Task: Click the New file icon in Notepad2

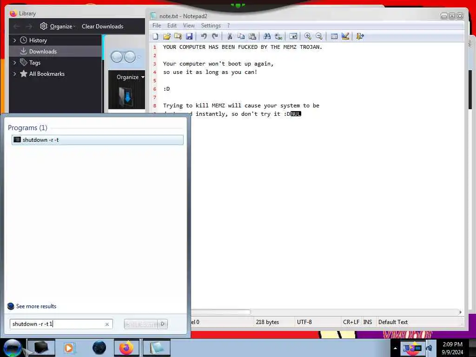Action: 155,36
